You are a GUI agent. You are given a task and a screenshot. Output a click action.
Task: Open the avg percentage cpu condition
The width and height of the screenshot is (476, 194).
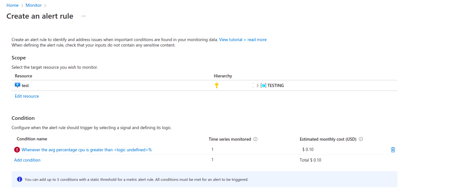pos(87,150)
